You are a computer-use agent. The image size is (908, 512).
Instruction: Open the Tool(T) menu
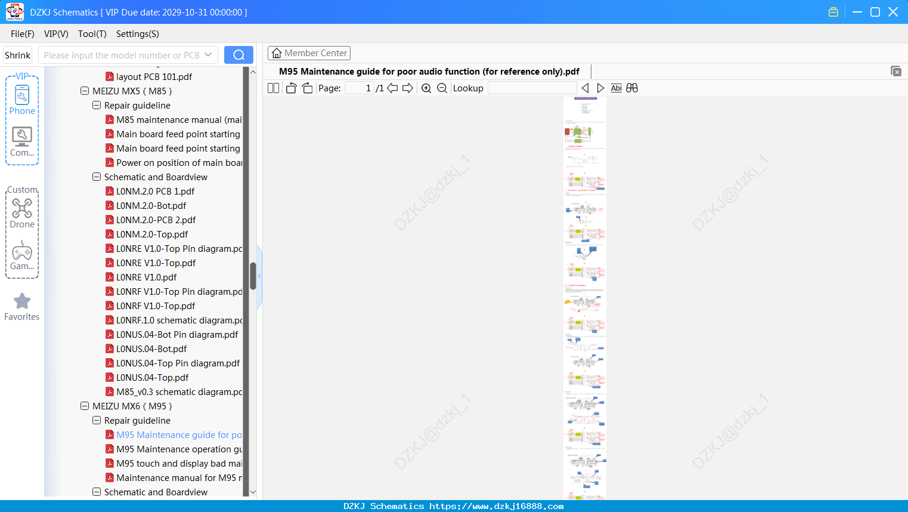(x=92, y=34)
